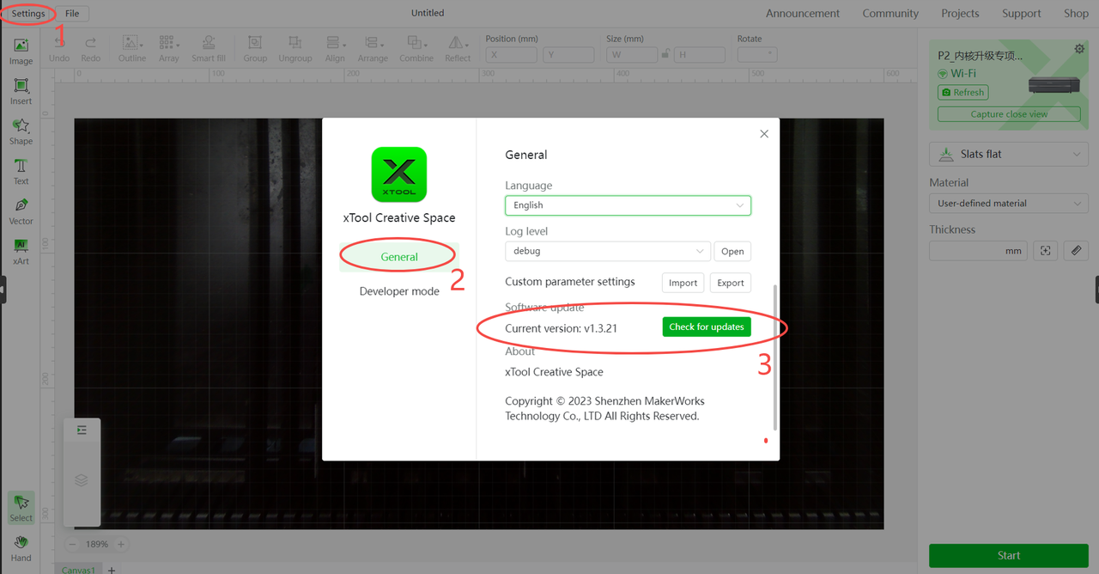Open the layers stack icon
The width and height of the screenshot is (1099, 574).
point(82,479)
